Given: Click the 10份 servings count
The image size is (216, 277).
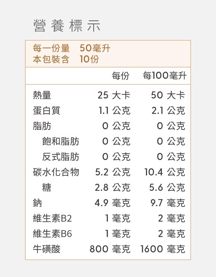Looking at the screenshot, I should pos(89,59).
